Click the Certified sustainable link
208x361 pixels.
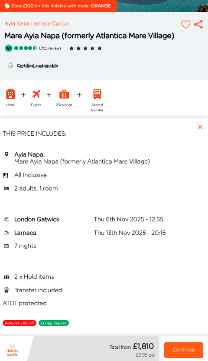(x=37, y=66)
